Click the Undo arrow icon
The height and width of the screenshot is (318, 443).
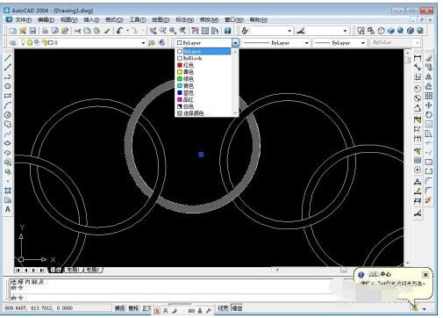point(119,31)
